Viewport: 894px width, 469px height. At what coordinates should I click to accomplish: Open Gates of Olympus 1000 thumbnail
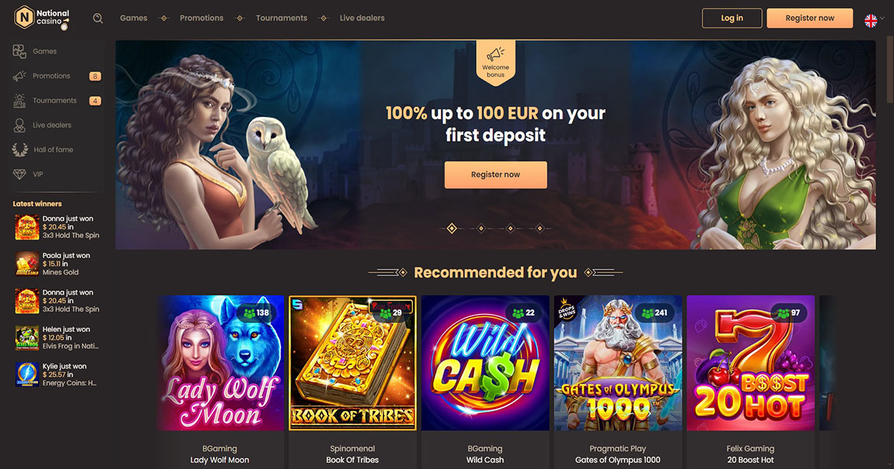(618, 363)
